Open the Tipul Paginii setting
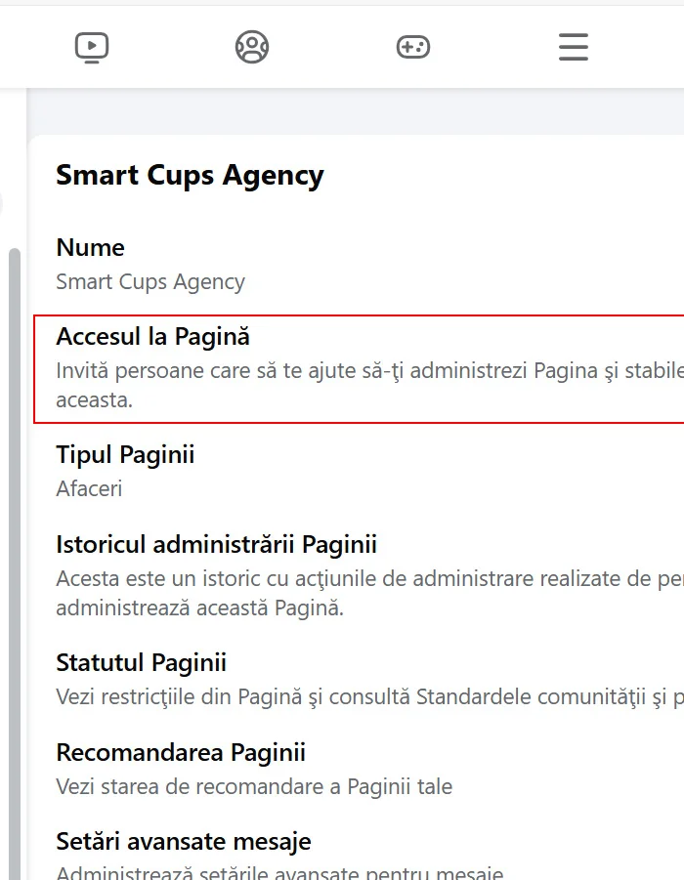Image resolution: width=684 pixels, height=880 pixels. 125,455
